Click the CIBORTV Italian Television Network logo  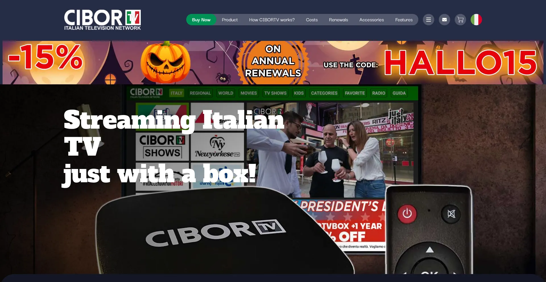pyautogui.click(x=102, y=20)
